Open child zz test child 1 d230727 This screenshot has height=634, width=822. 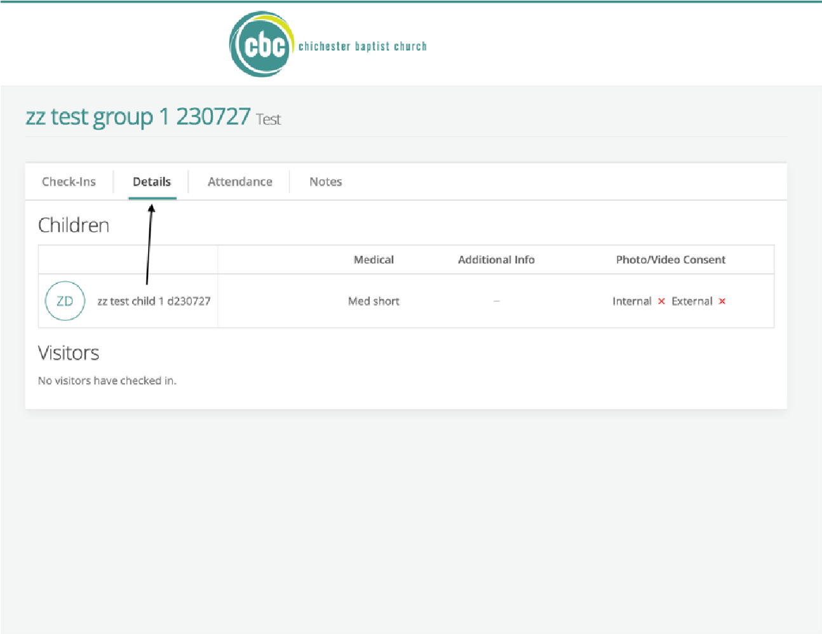tap(154, 301)
